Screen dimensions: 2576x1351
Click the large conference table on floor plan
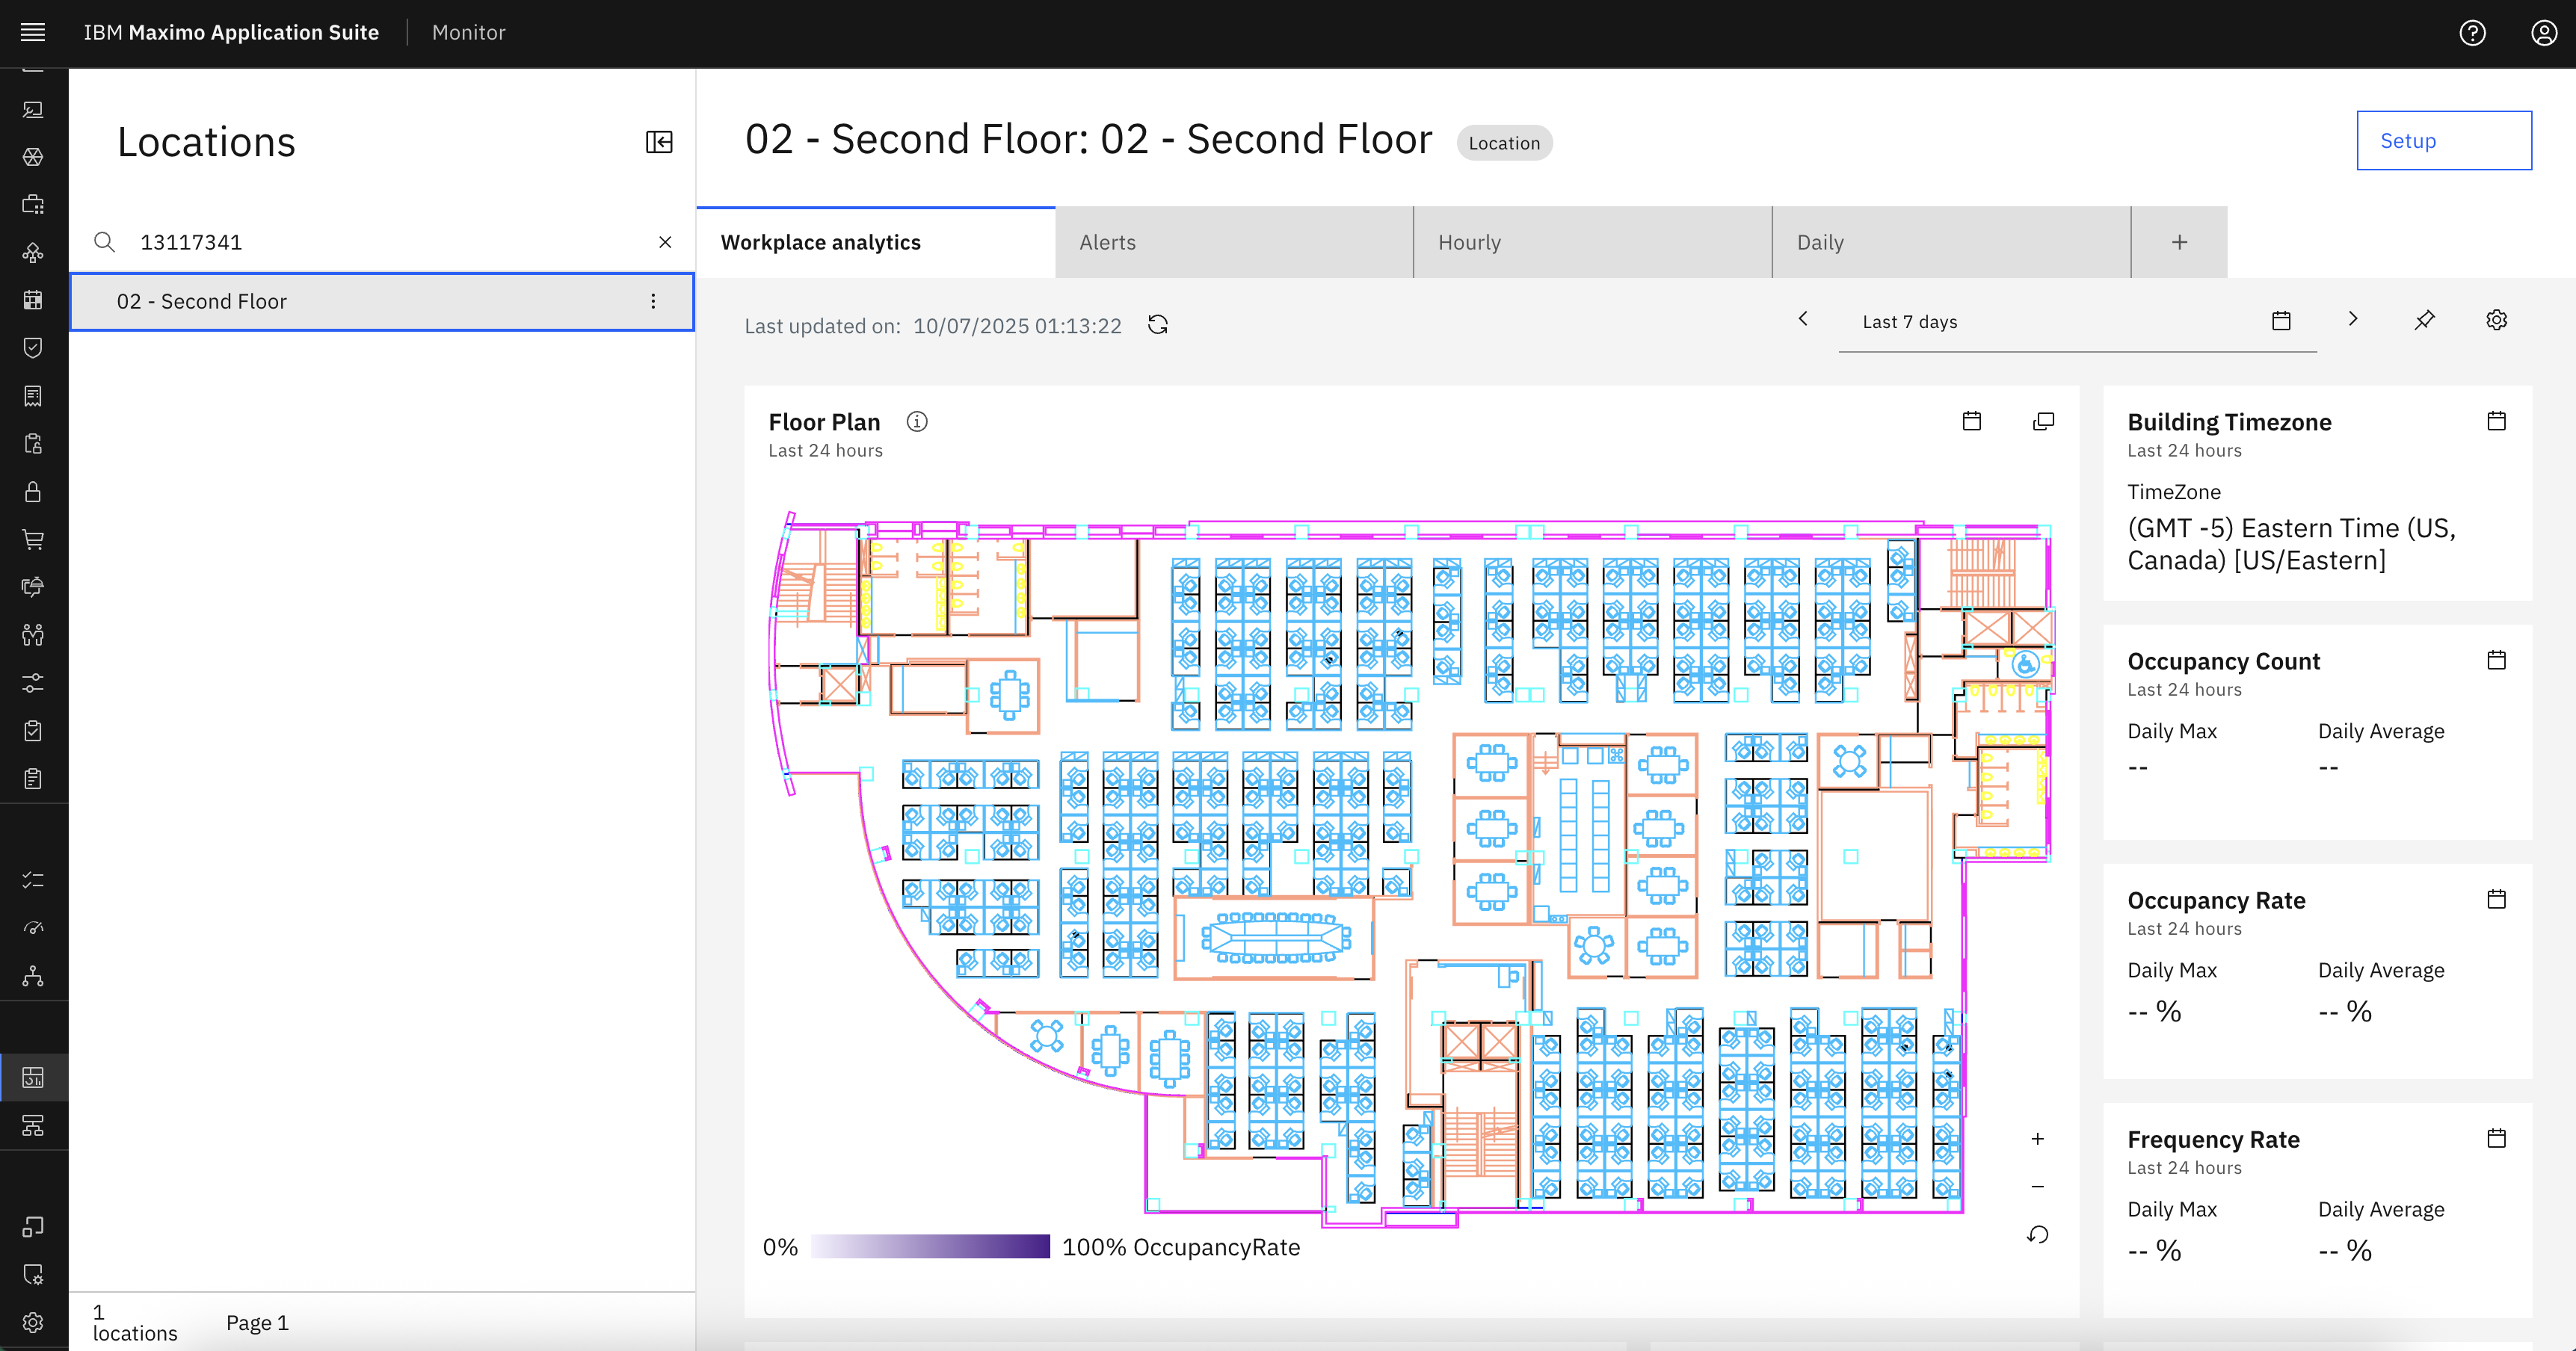pyautogui.click(x=1275, y=937)
